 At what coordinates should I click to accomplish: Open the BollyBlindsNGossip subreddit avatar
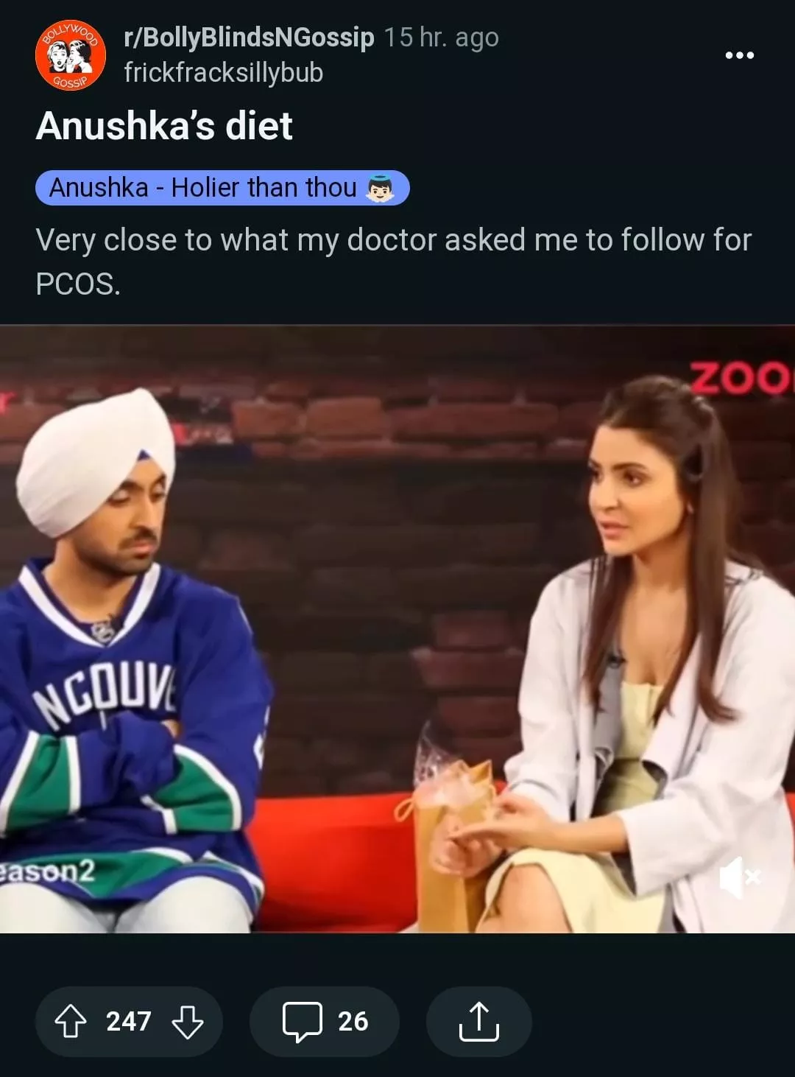pyautogui.click(x=71, y=55)
